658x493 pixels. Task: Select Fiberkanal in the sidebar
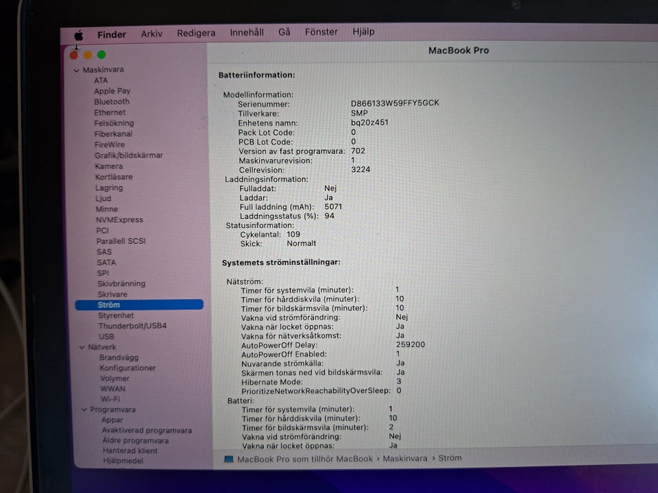click(x=113, y=134)
